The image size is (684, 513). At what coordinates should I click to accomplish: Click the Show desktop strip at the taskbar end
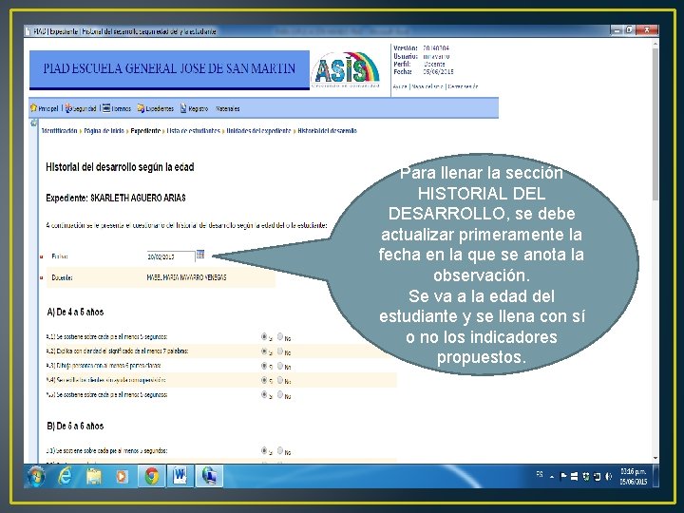(x=655, y=476)
